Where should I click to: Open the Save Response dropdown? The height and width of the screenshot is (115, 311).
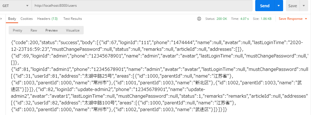coord(292,19)
